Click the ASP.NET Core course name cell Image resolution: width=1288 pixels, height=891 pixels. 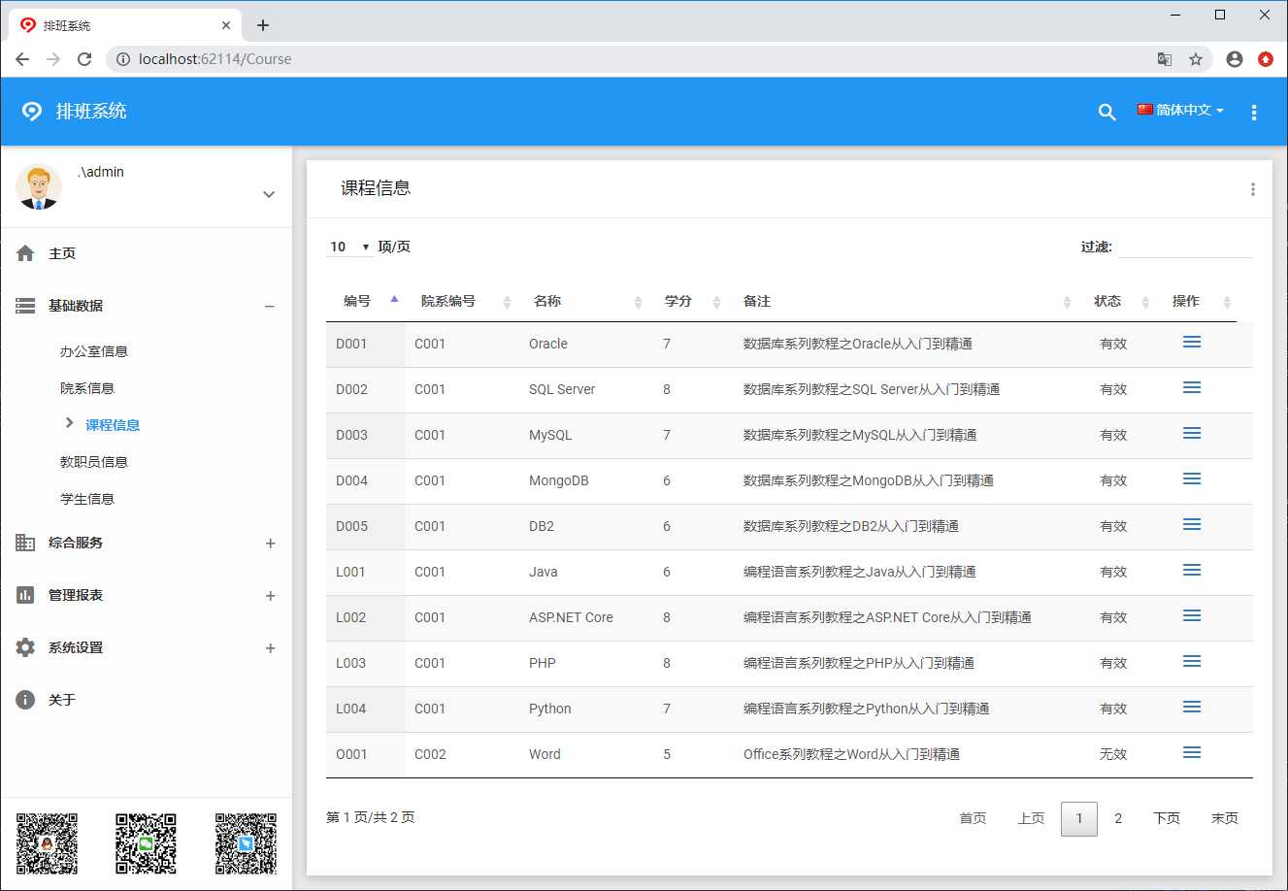pyautogui.click(x=571, y=617)
